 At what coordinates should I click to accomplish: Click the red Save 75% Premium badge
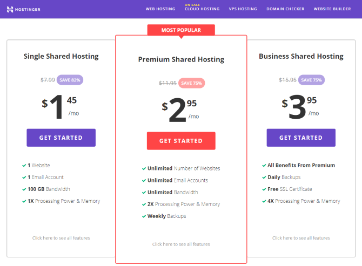[x=191, y=83]
